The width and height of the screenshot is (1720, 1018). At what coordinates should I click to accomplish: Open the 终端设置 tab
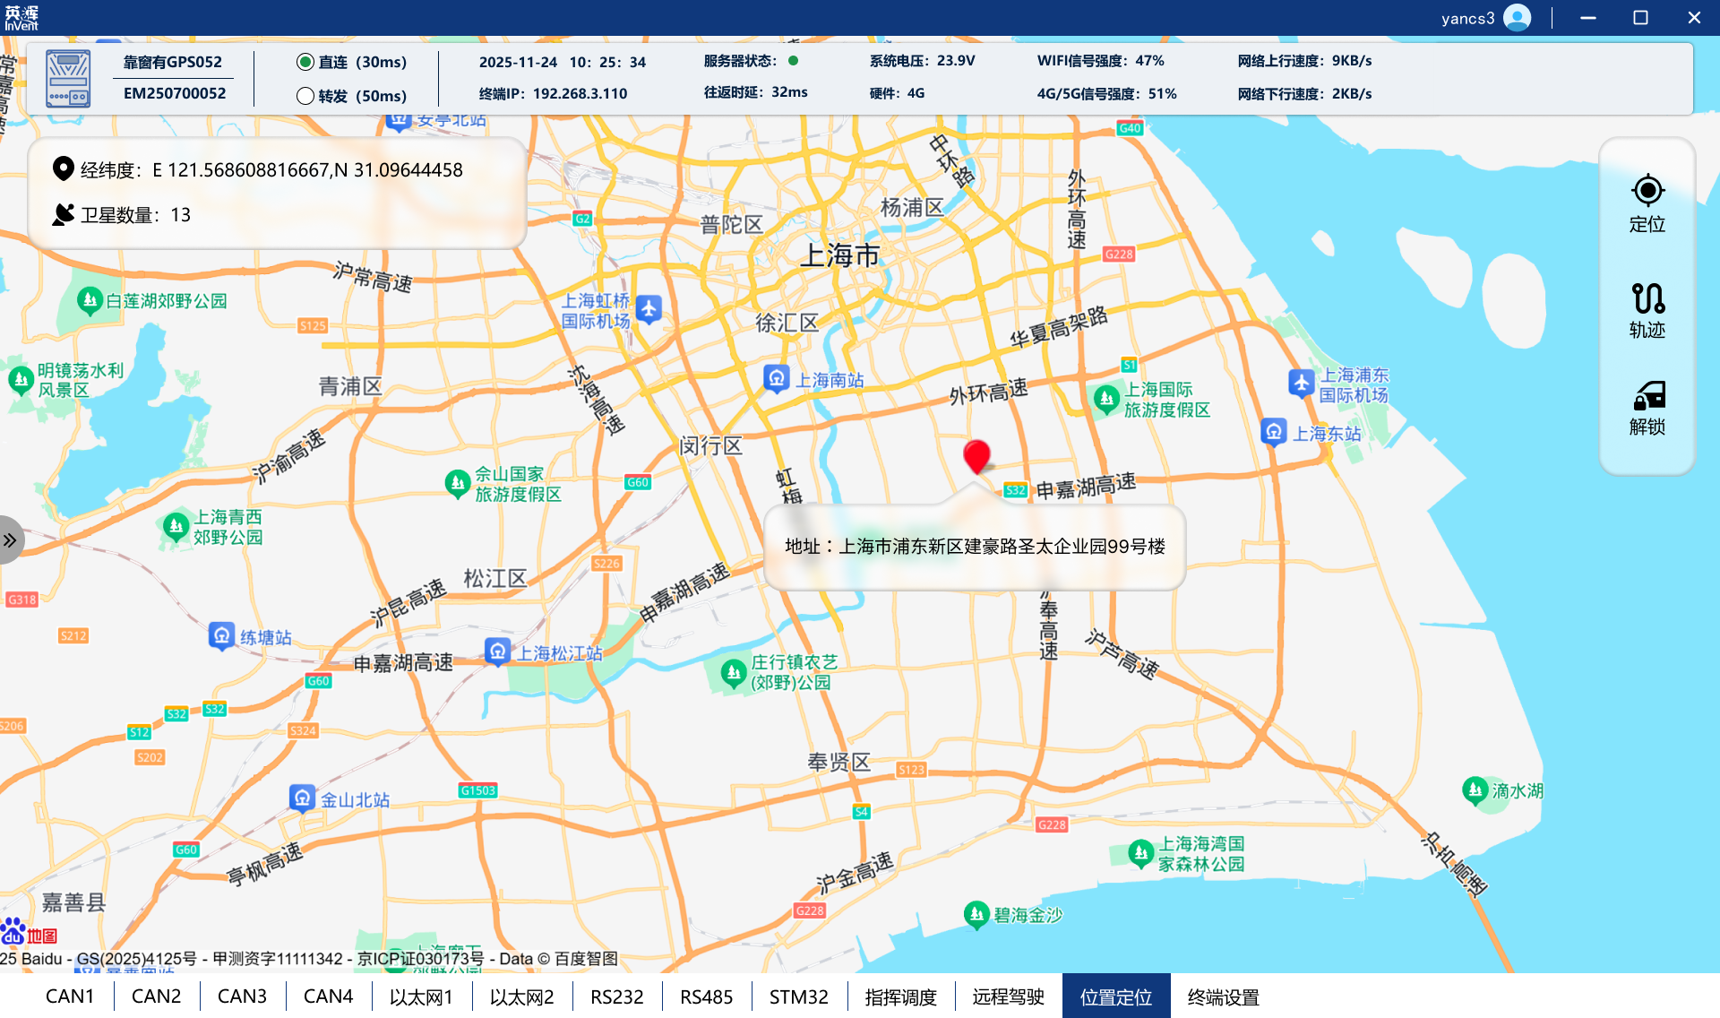[1223, 996]
